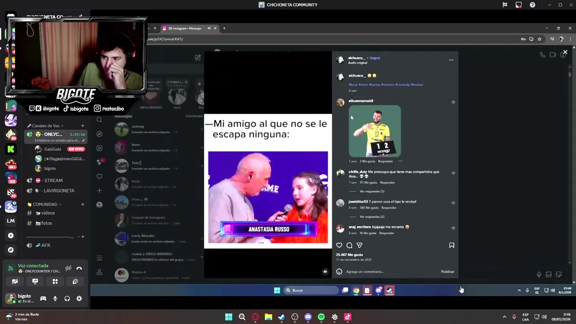Expand Ver respuestas (2) replies

coord(372,216)
